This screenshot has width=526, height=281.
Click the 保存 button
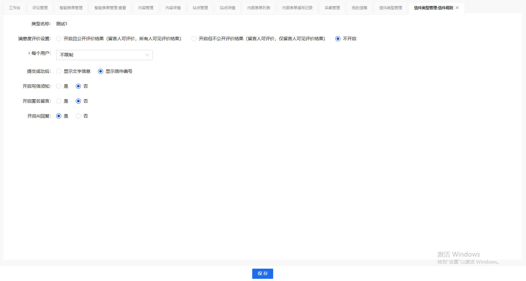pyautogui.click(x=262, y=273)
